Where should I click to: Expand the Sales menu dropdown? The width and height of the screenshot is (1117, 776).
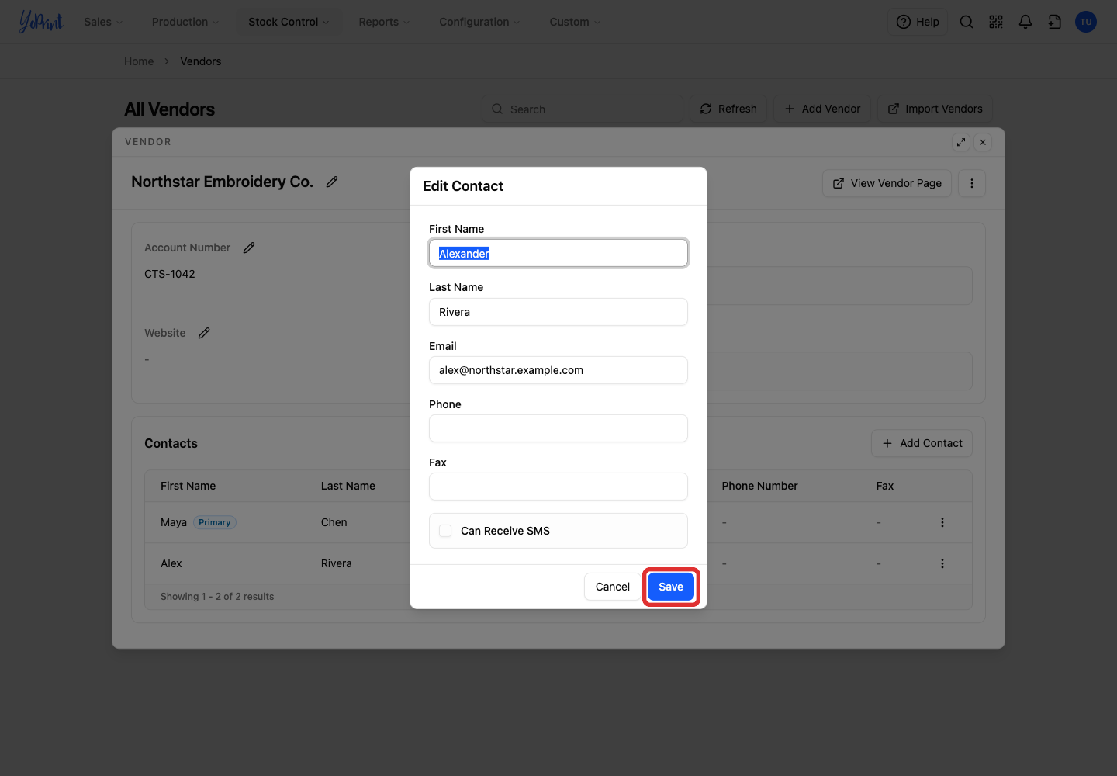point(103,22)
